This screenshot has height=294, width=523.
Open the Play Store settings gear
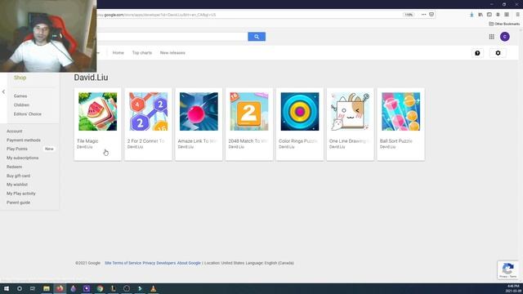498,53
